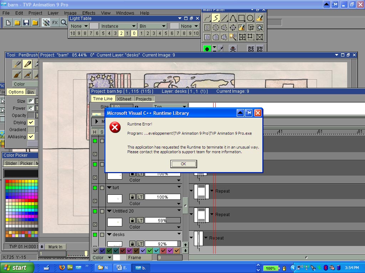Select the elliptical selection tool
This screenshot has height=273, width=365.
(x=216, y=28)
